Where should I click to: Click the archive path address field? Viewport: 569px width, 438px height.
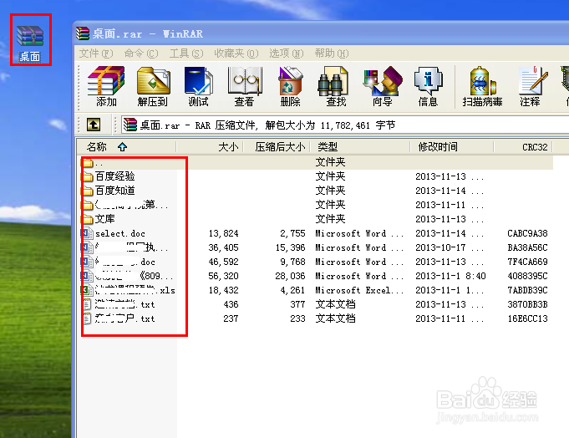click(x=345, y=125)
